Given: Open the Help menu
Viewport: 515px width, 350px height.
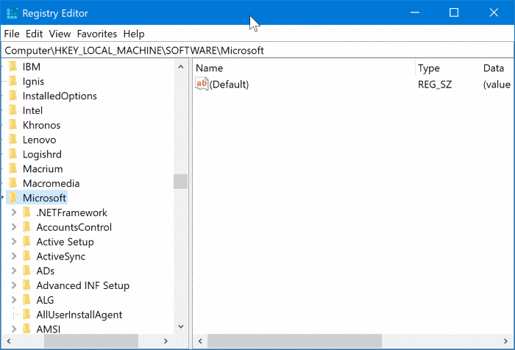Looking at the screenshot, I should 134,34.
